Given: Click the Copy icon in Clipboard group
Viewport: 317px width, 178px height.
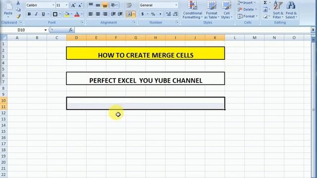Looking at the screenshot, I should click(18, 10).
